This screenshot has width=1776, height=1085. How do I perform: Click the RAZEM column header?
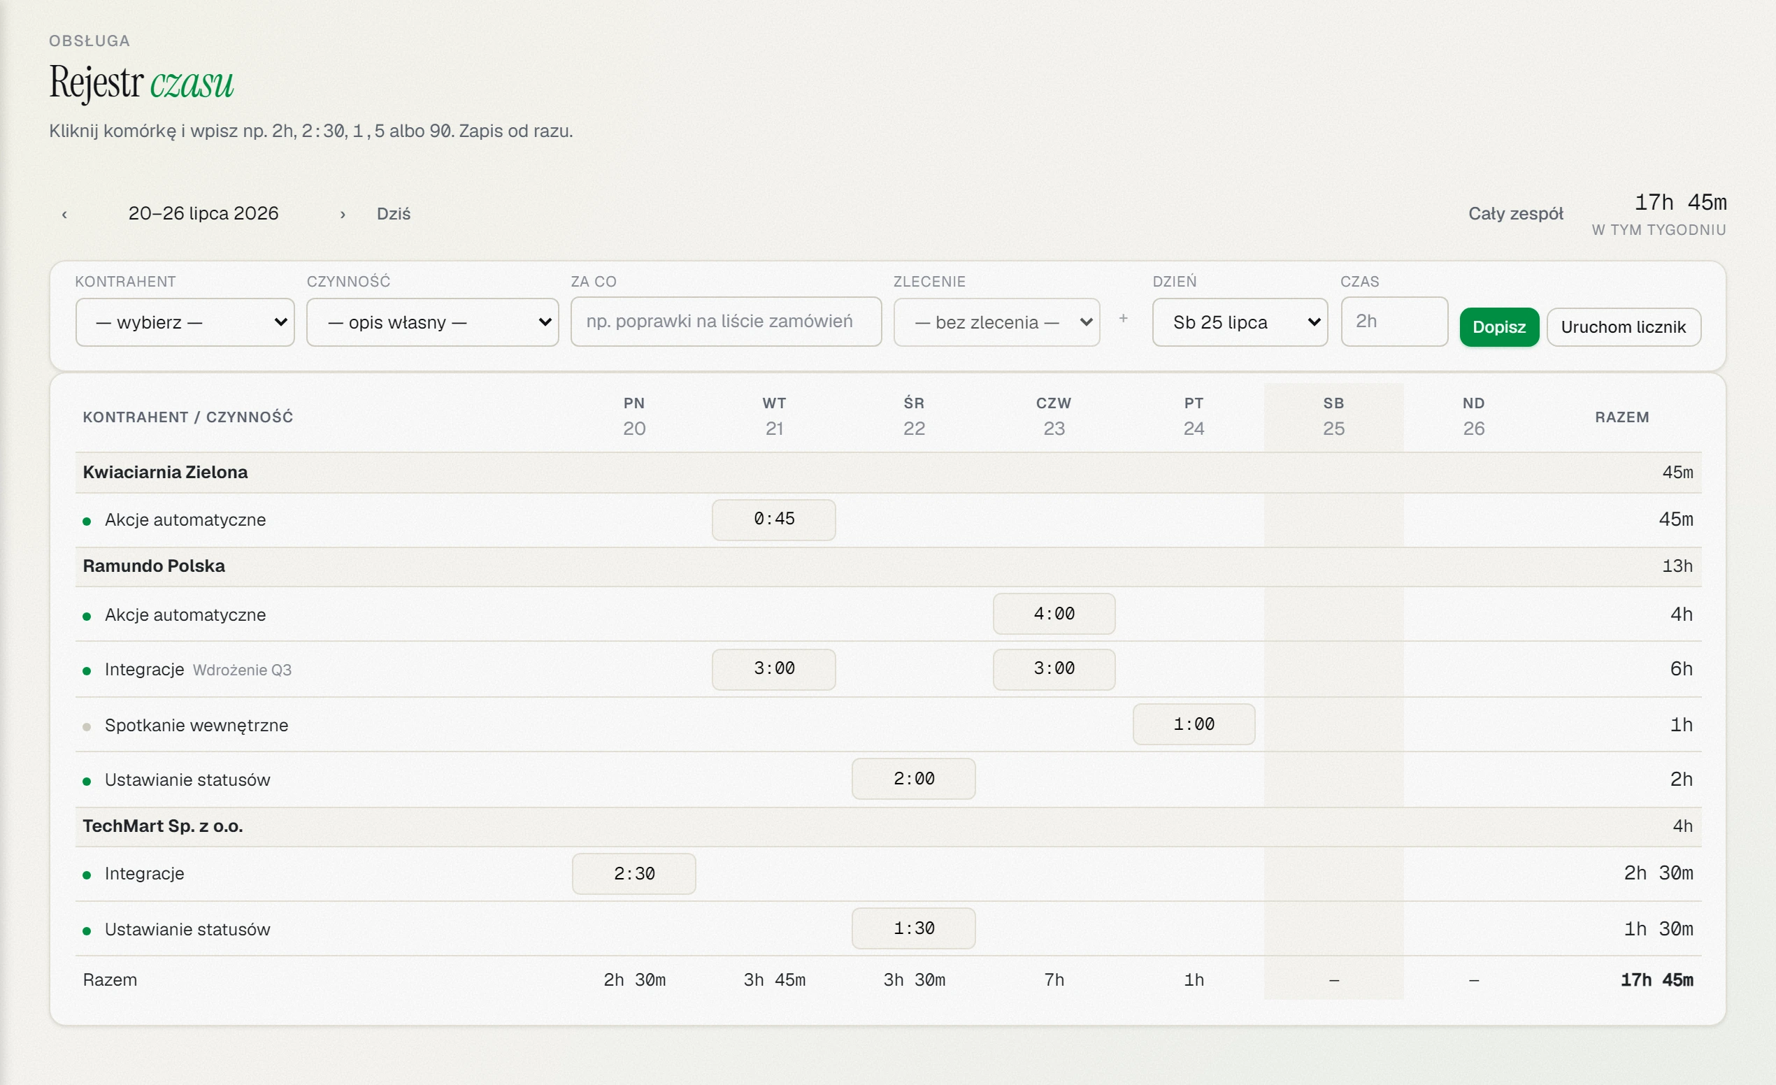tap(1621, 417)
